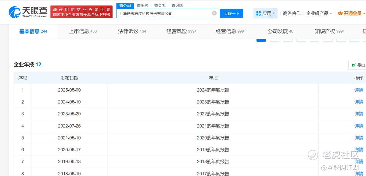Switch to 上市信息 tab
This screenshot has height=176, width=366.
coord(83,31)
